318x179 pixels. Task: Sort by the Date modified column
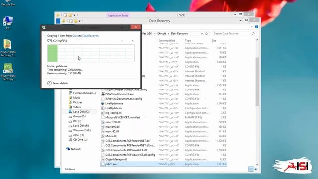tap(167, 41)
